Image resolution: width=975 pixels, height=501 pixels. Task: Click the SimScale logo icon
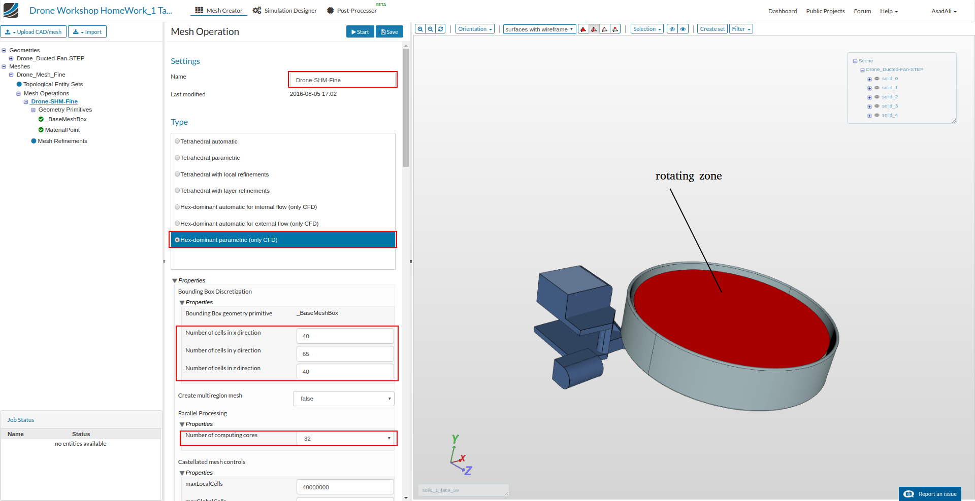11,10
